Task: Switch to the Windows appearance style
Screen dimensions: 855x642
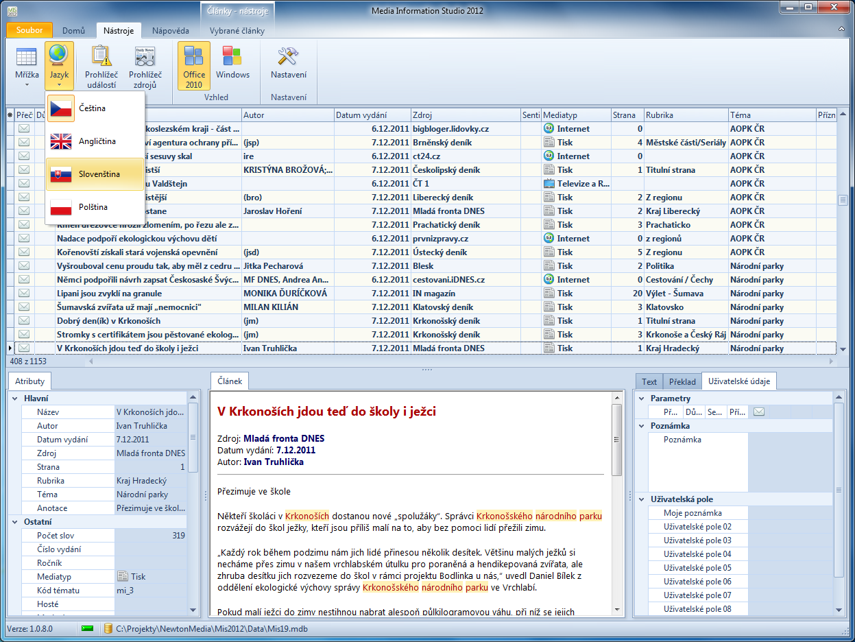Action: (x=232, y=66)
